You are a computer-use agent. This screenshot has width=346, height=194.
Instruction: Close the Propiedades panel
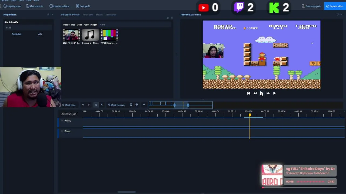[52, 15]
